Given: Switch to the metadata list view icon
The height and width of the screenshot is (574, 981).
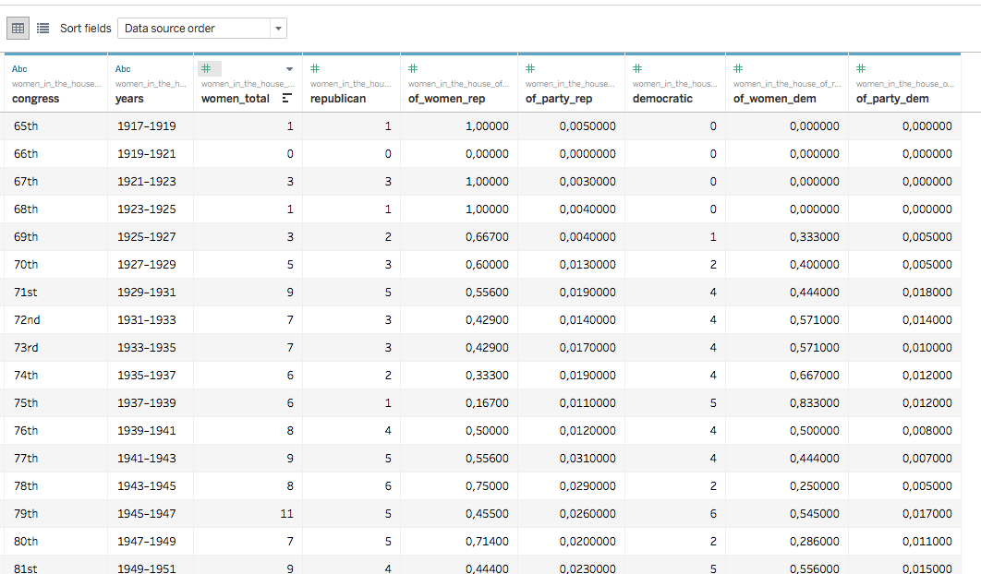Looking at the screenshot, I should click(42, 28).
